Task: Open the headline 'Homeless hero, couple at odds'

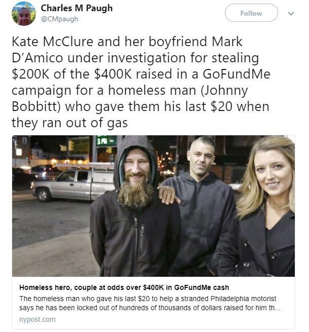Action: pyautogui.click(x=124, y=287)
